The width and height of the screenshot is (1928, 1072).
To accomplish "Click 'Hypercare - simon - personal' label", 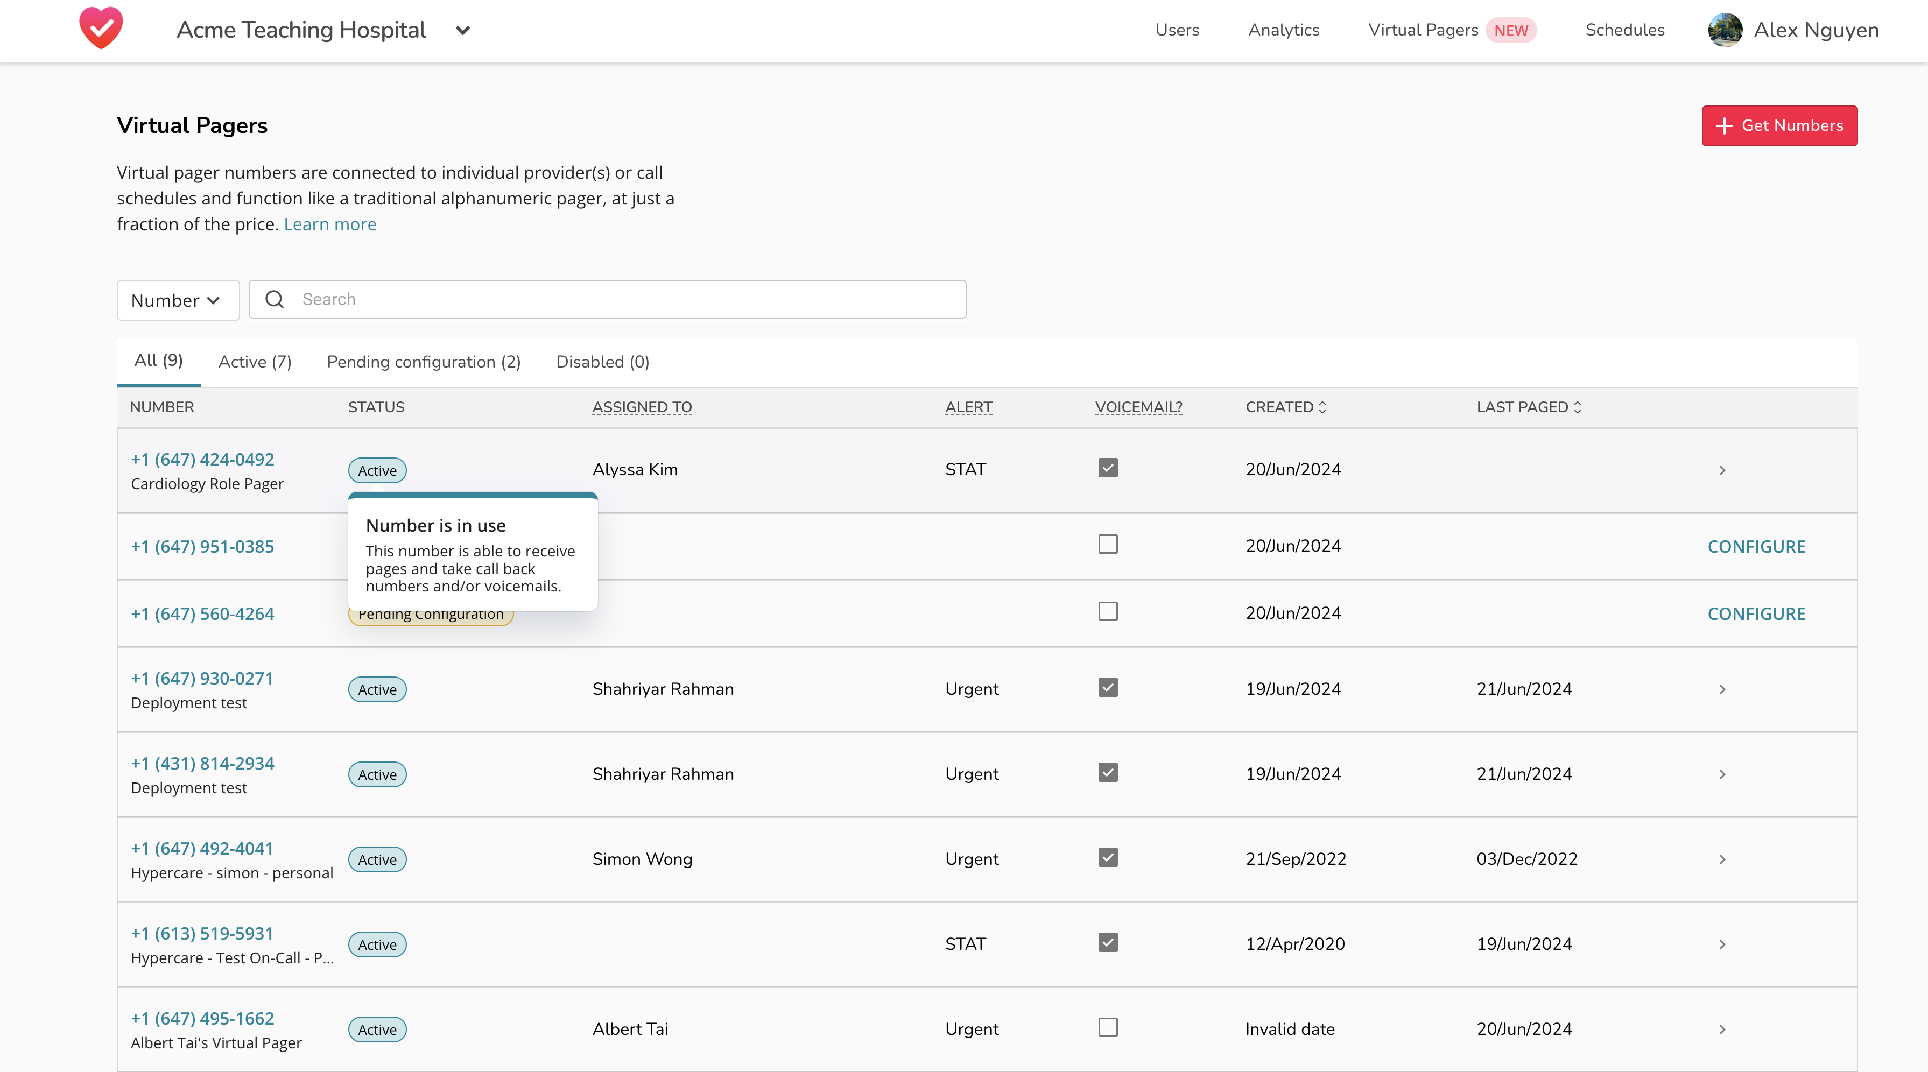I will click(232, 873).
